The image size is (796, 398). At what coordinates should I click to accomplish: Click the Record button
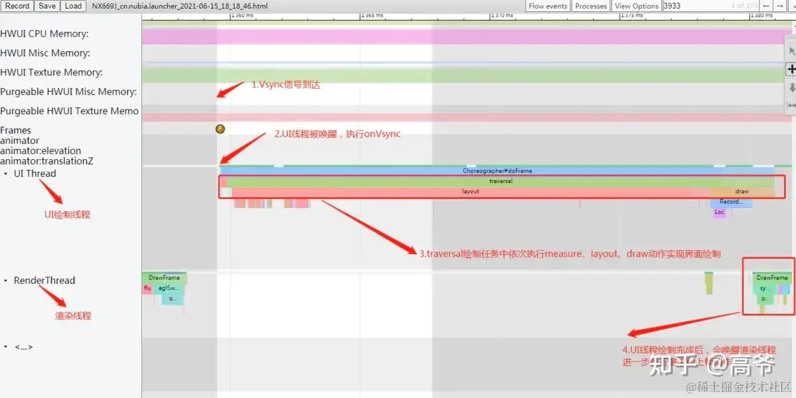pyautogui.click(x=17, y=6)
